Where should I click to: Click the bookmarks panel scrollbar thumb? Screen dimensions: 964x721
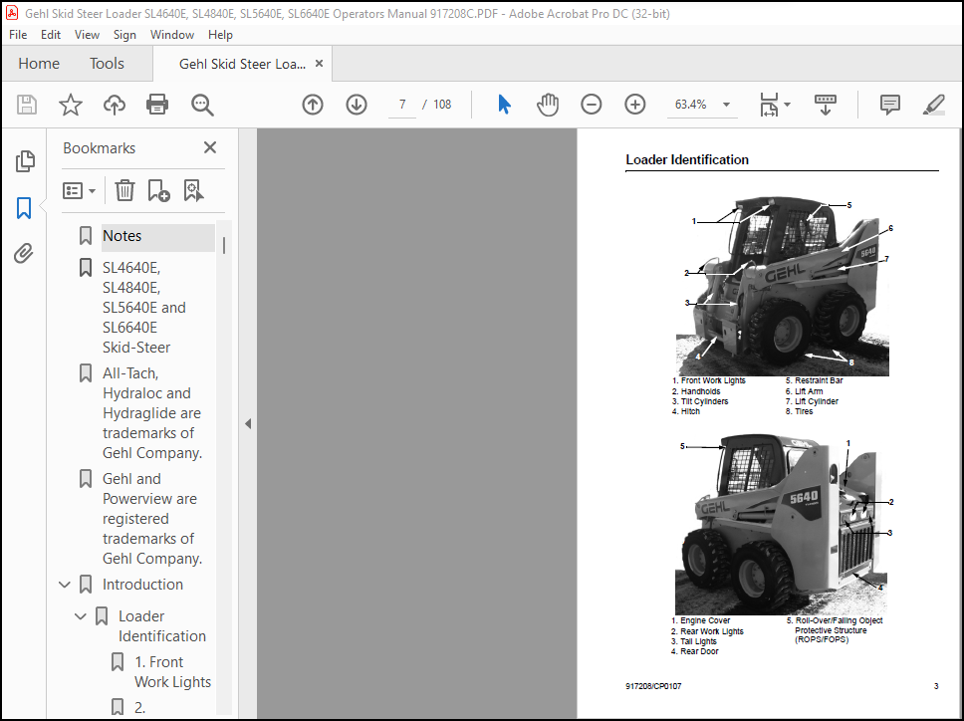coord(224,245)
